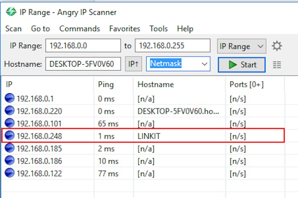Image resolution: width=298 pixels, height=198 pixels.
Task: Open the Scan menu
Action: (x=13, y=29)
